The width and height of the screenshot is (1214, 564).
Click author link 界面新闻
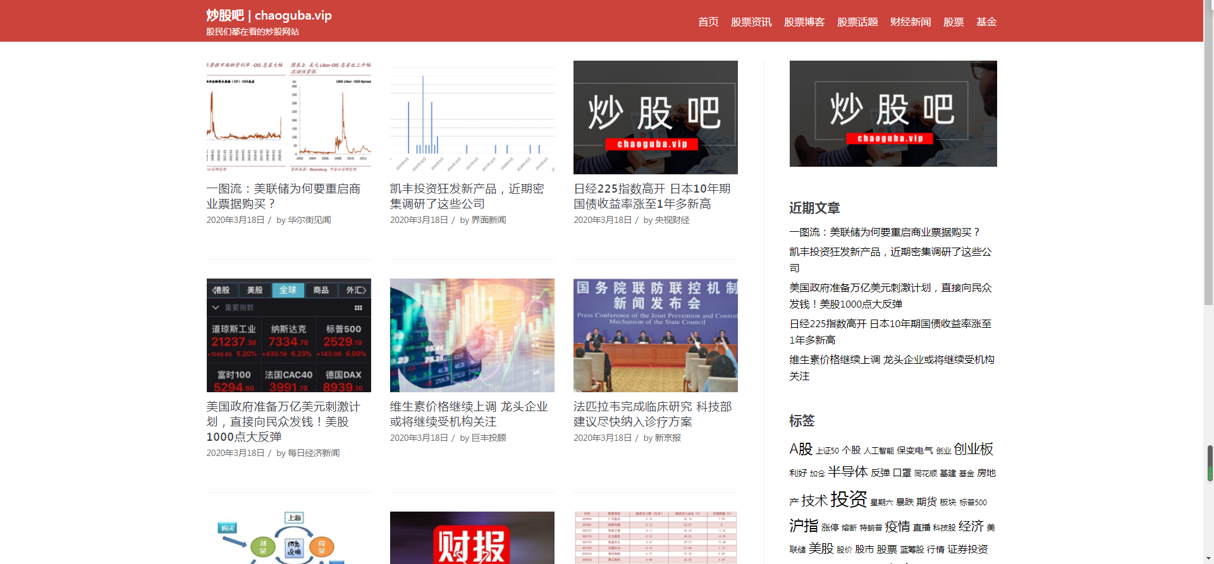click(488, 220)
